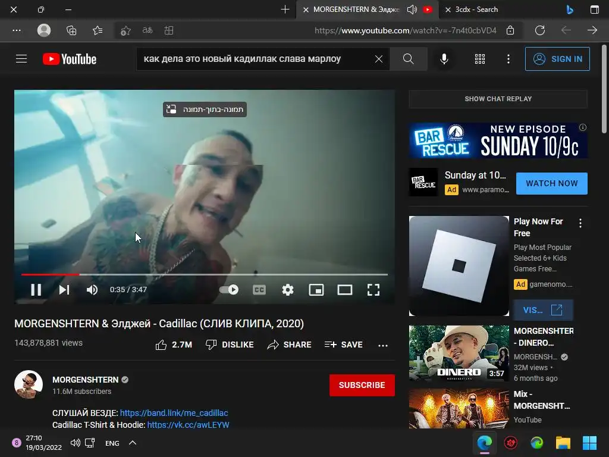Show hidden tray icons chevron
This screenshot has height=457, width=609.
133,443
